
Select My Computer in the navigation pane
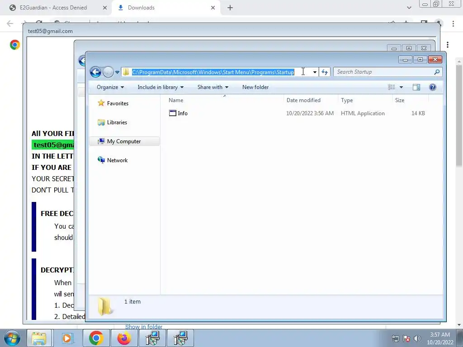pyautogui.click(x=124, y=141)
